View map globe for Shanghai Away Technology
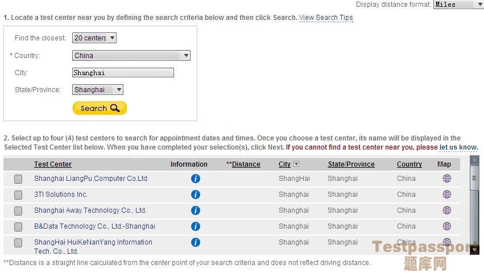The width and height of the screenshot is (484, 273). pos(446,210)
